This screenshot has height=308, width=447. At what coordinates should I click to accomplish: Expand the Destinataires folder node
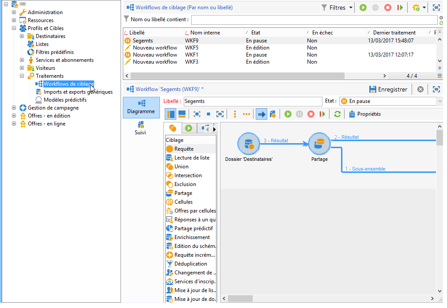tap(22, 36)
